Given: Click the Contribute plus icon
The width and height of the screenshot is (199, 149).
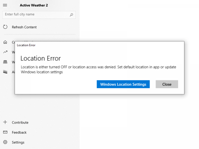Looking at the screenshot, I should point(5,122).
